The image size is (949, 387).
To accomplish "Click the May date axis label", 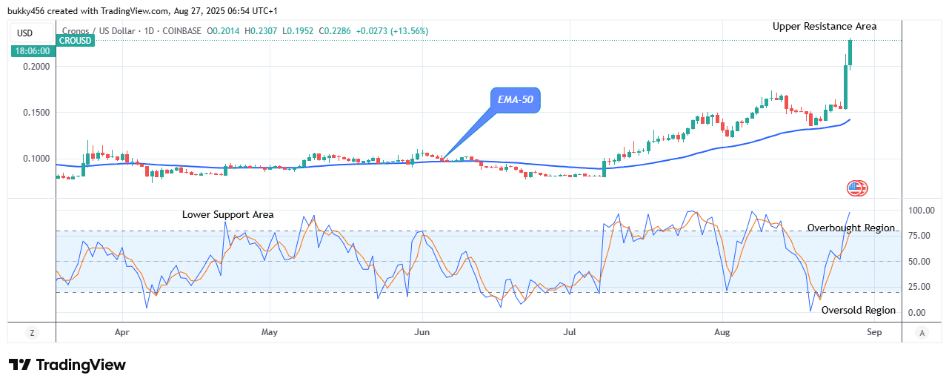I will click(270, 332).
